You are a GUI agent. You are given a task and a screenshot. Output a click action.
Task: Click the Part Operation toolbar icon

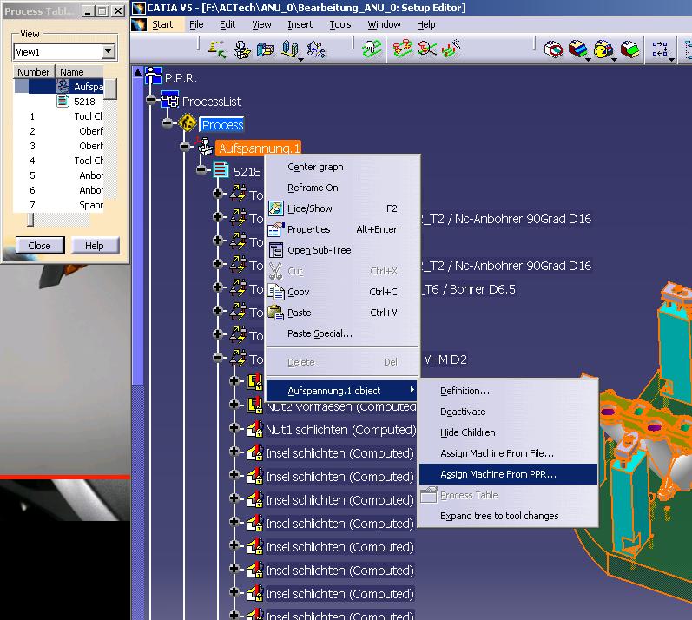[x=241, y=49]
